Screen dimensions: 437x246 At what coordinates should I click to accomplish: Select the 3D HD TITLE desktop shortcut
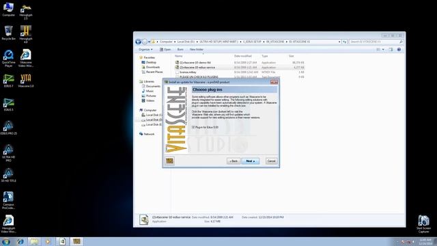[8, 176]
